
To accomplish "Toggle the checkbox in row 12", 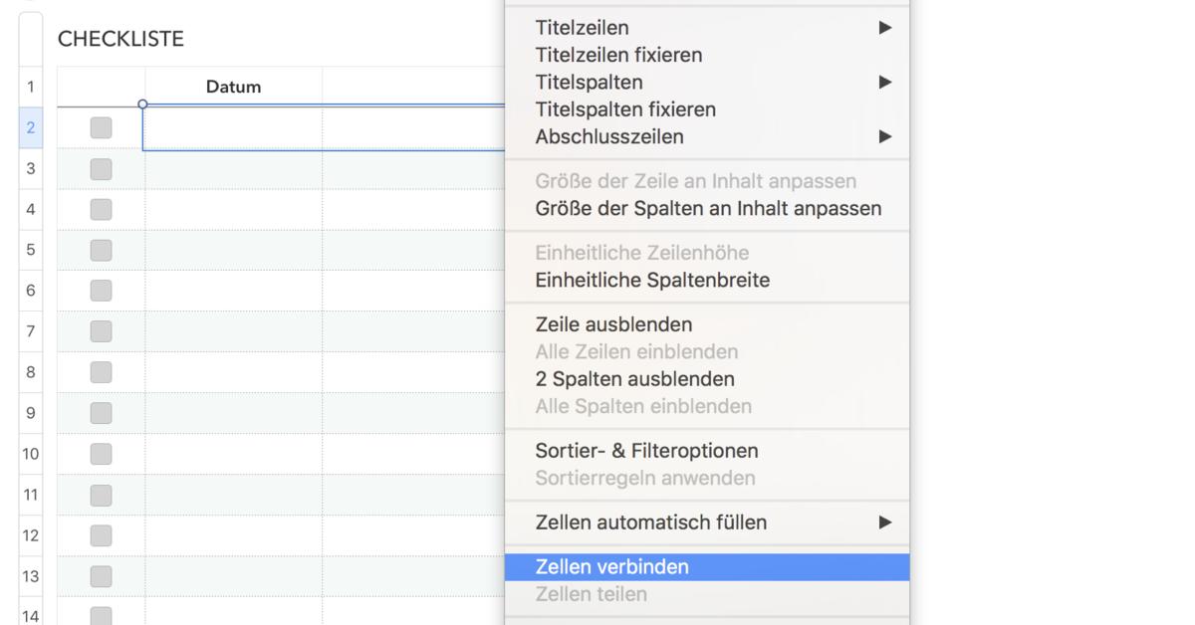I will (101, 535).
